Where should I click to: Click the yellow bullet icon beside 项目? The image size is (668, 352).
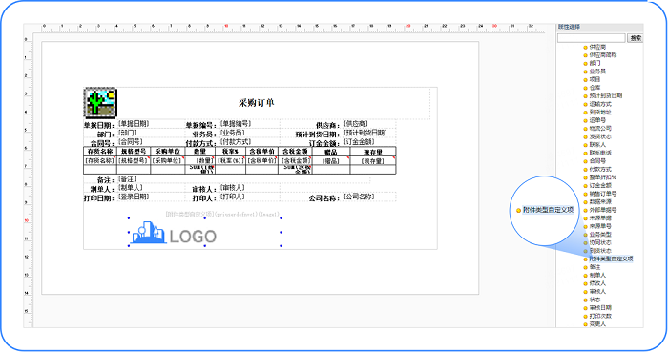pos(585,80)
